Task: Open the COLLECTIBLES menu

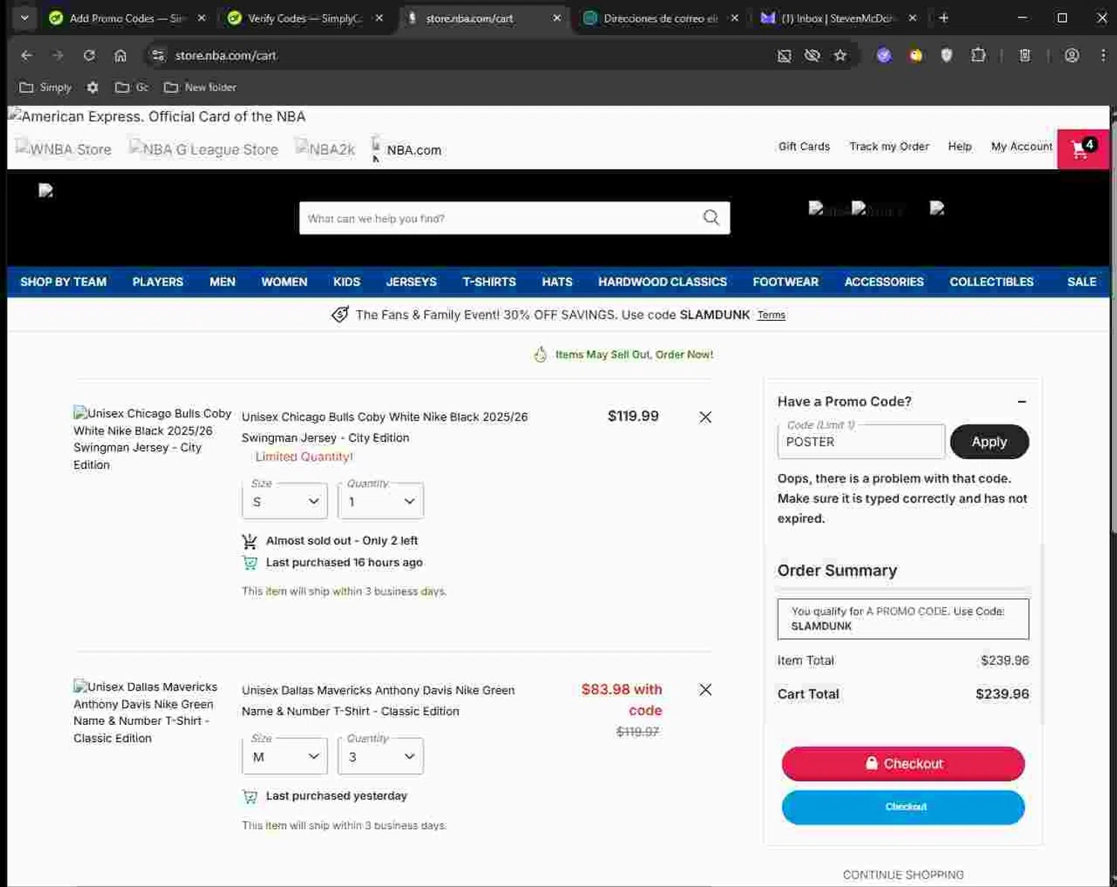Action: coord(991,282)
